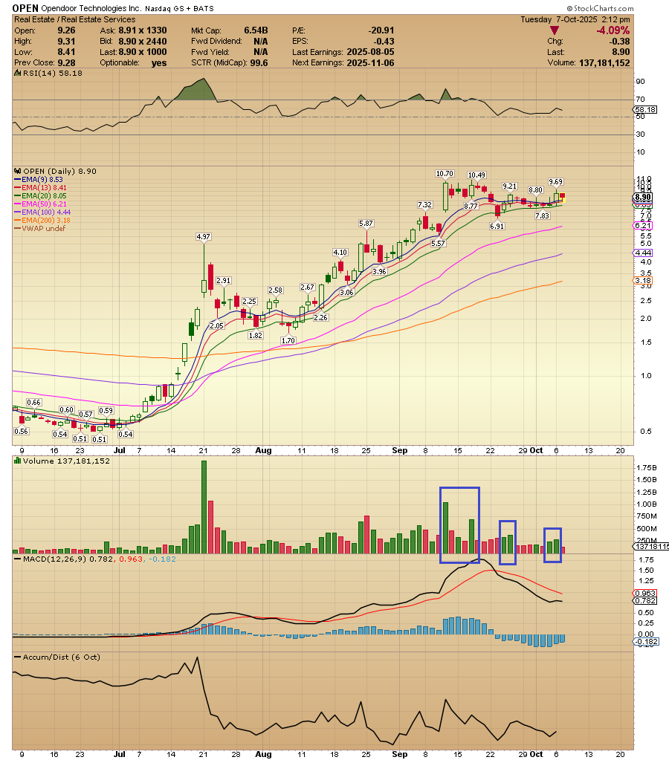This screenshot has height=760, width=669.
Task: Click the Sep label on price date axis
Action: (x=400, y=450)
